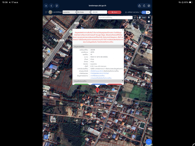Click the red search button
Image resolution: width=195 pixels, height=146 pixels.
pyautogui.click(x=114, y=12)
